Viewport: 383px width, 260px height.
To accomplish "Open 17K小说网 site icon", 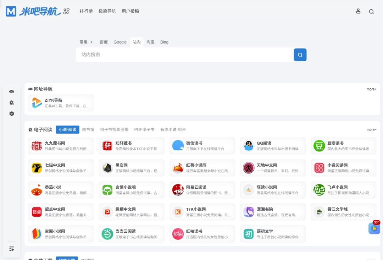I will coord(178,212).
